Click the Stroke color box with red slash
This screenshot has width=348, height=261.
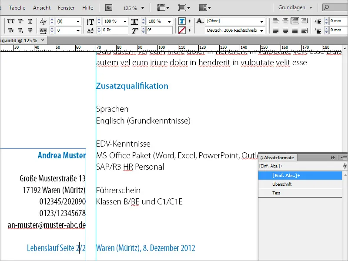point(182,30)
